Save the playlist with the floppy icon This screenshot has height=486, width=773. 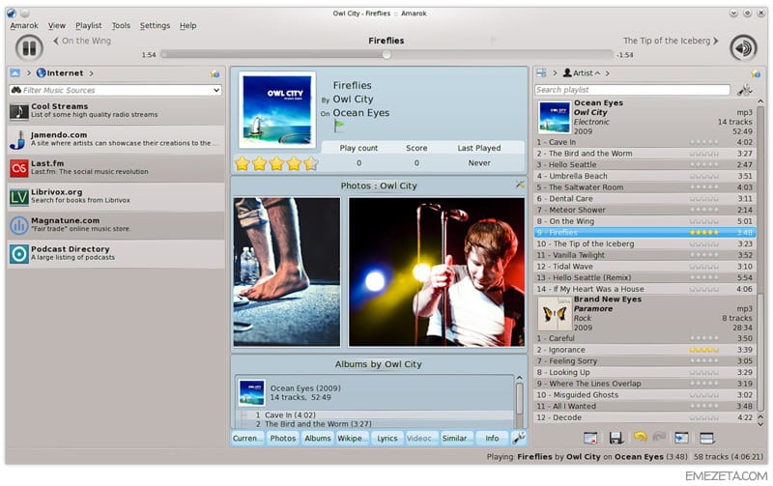616,438
